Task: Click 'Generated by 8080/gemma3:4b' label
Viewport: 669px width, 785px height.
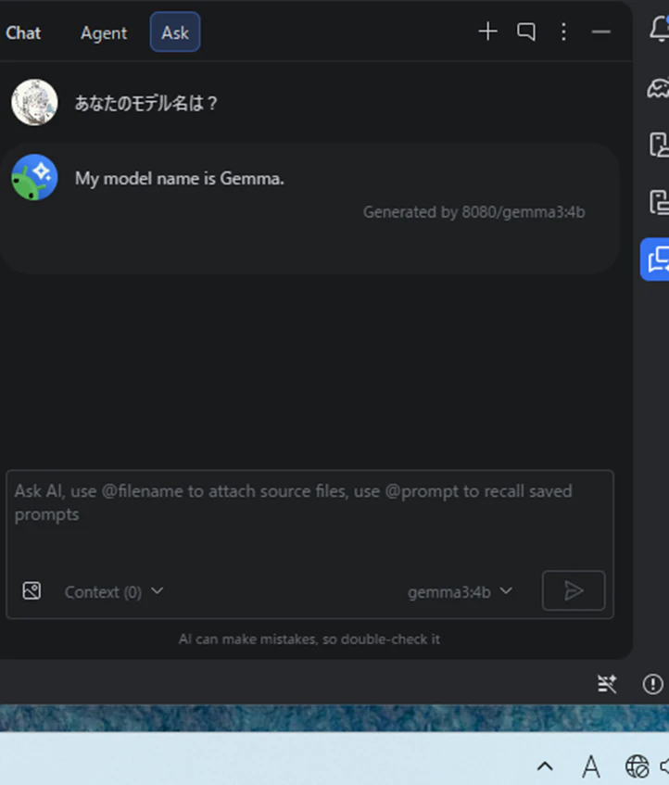Action: pos(473,212)
